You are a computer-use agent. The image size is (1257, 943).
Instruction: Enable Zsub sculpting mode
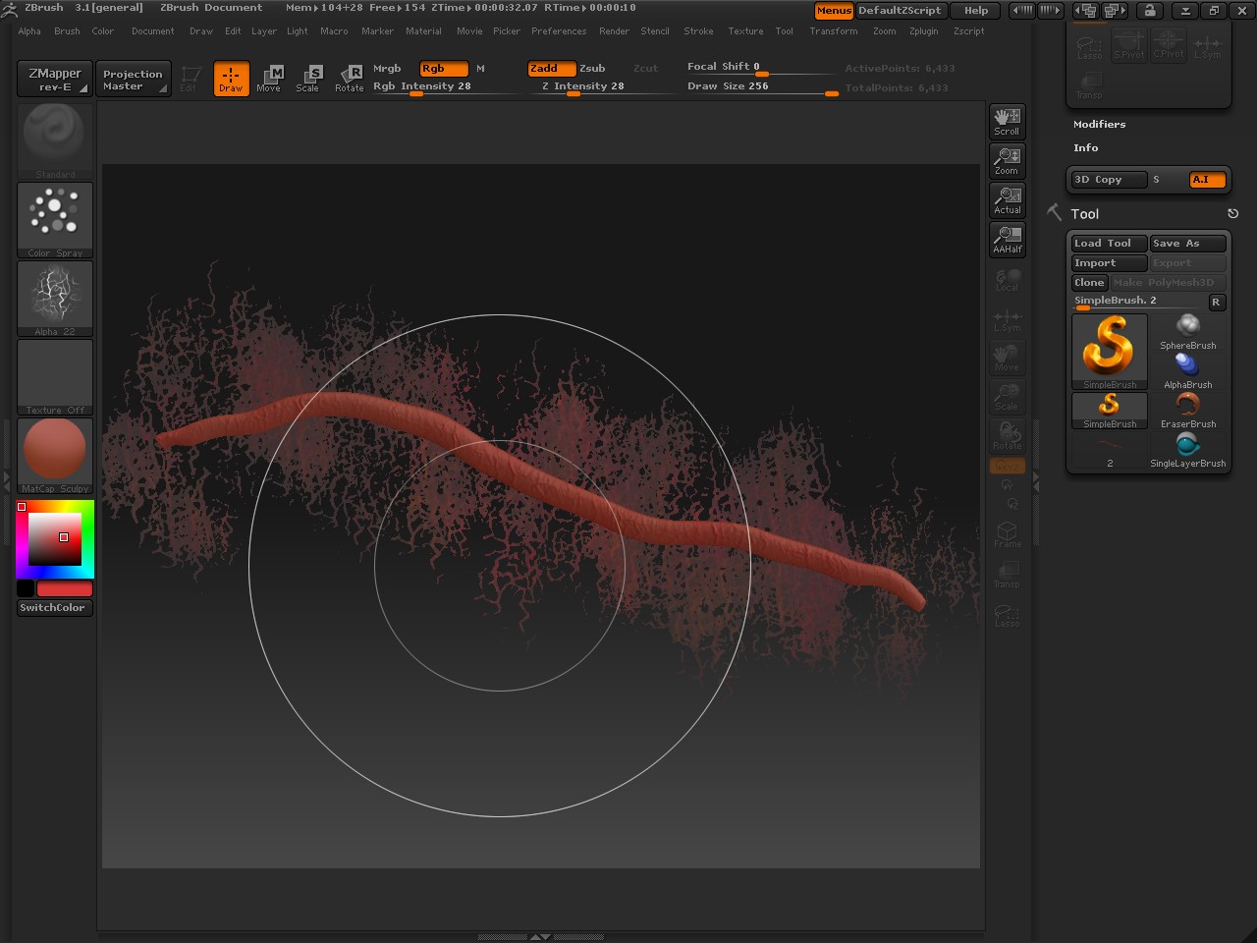tap(592, 69)
